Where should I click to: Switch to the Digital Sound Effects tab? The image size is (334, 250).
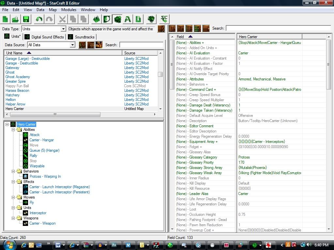point(44,37)
